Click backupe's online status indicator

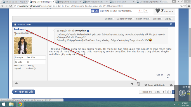tap(25, 29)
